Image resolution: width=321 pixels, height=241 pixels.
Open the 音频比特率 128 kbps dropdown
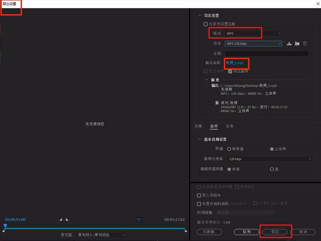(x=270, y=159)
